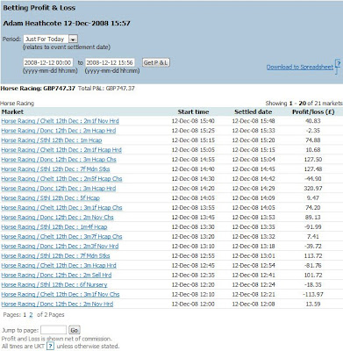Click the Settled date column header
Viewport: 343px width, 351px height.
point(254,112)
